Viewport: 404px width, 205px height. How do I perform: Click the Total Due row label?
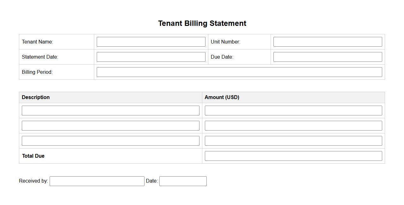click(x=33, y=156)
